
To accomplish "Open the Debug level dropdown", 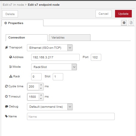I will (50, 107).
